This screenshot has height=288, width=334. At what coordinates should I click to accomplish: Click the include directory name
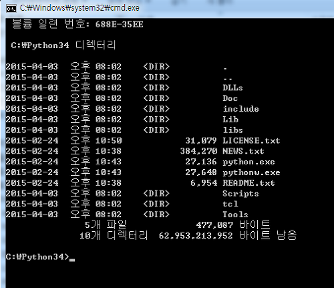tap(240, 109)
